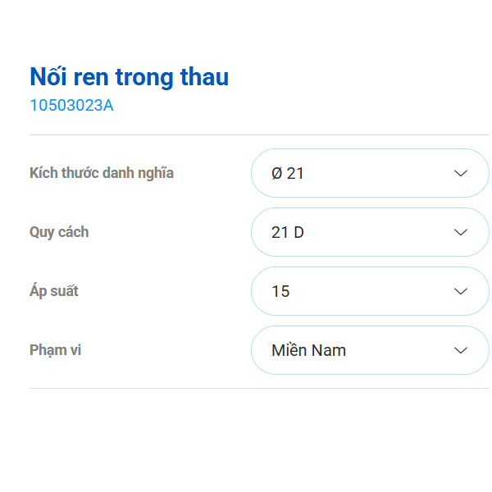Open the Kích thước danh nghĩa dropdown
This screenshot has width=492, height=492.
pyautogui.click(x=369, y=173)
